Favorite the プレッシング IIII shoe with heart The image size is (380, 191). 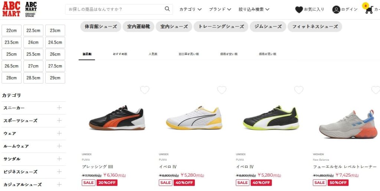pos(145,90)
